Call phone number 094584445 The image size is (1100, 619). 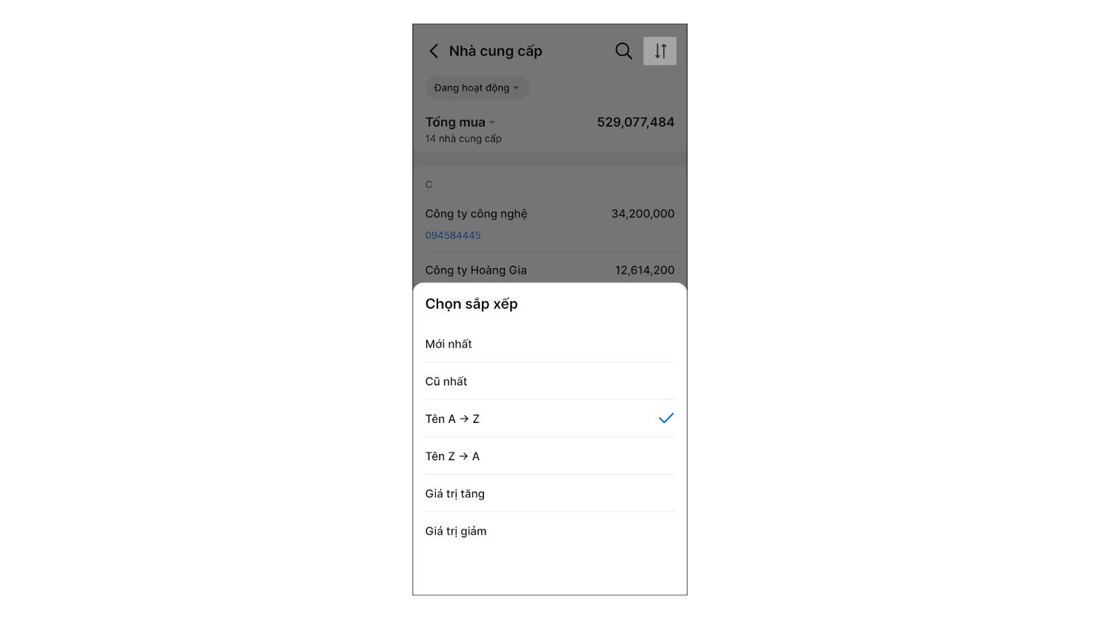453,235
